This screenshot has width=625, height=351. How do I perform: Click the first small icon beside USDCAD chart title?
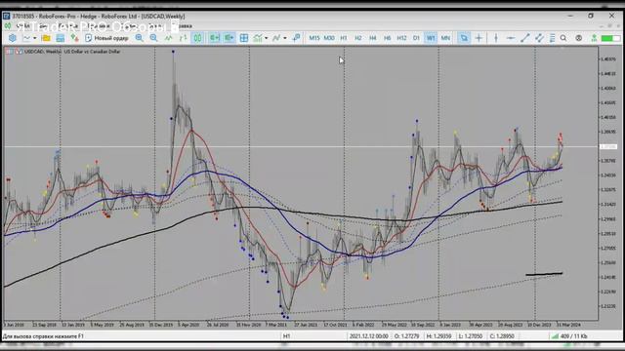tap(9, 52)
